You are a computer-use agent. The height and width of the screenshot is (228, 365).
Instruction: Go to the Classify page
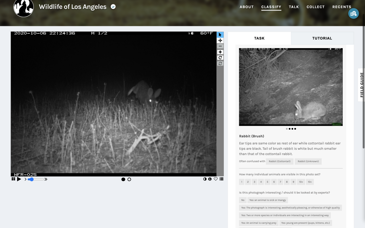(271, 7)
